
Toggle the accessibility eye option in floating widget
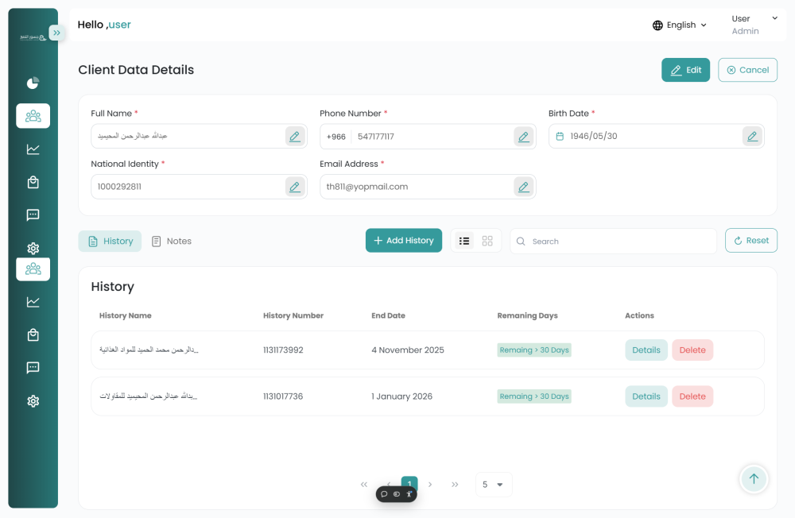pyautogui.click(x=397, y=493)
